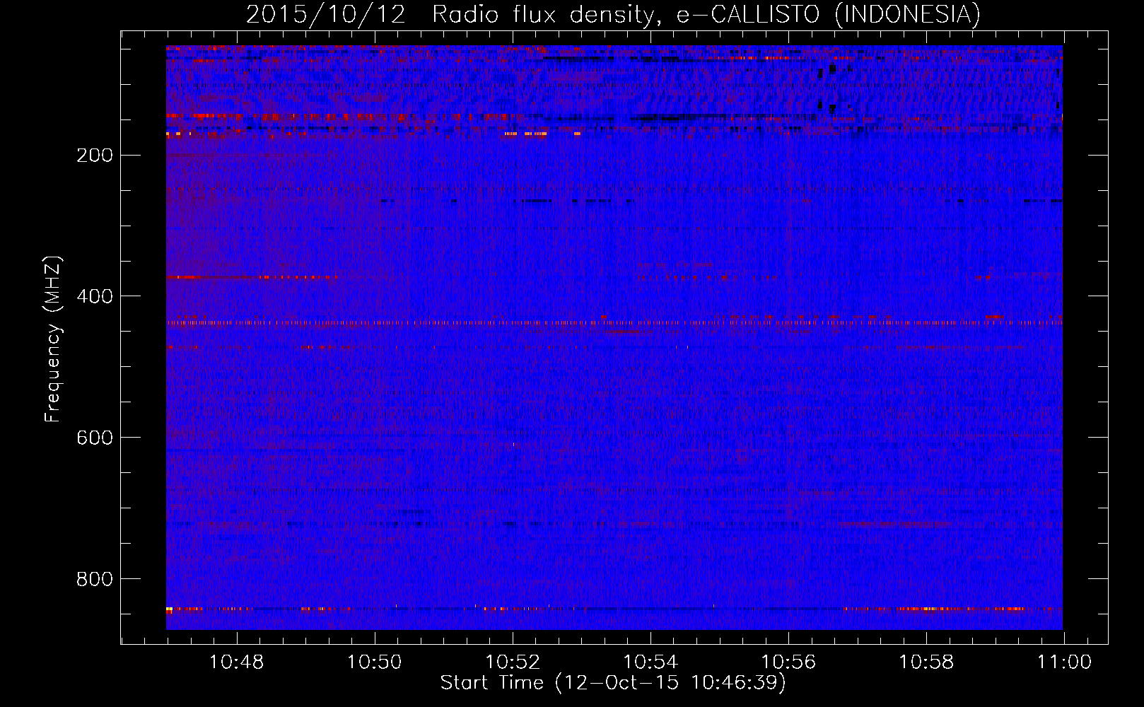Click the 'Start Time (12-Oct-15 10:46:39)' label

[x=613, y=683]
